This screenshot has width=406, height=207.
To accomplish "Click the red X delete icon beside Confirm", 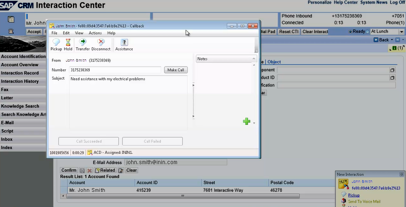I will click(89, 170).
